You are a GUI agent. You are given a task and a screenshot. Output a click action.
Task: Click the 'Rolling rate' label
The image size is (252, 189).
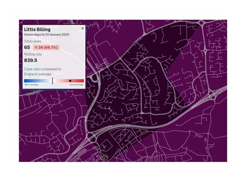(x=33, y=54)
